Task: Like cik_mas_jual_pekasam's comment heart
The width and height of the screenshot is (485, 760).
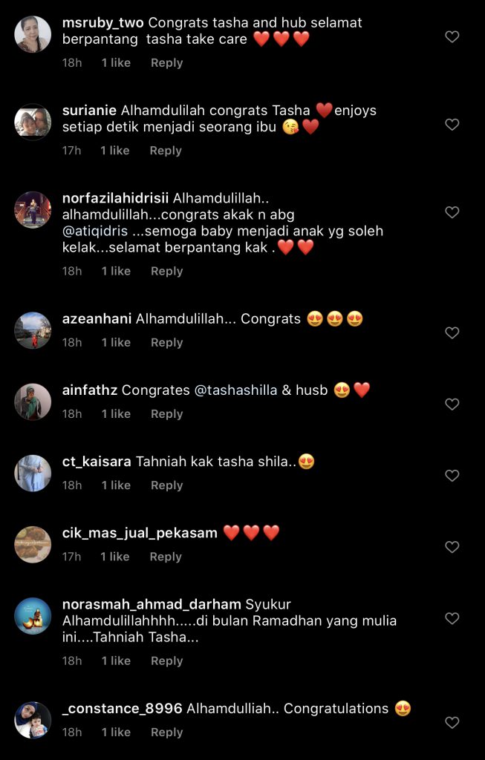Action: 452,547
